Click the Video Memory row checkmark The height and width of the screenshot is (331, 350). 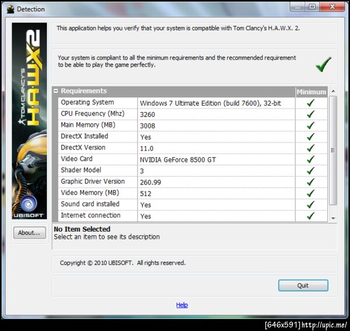tap(310, 193)
